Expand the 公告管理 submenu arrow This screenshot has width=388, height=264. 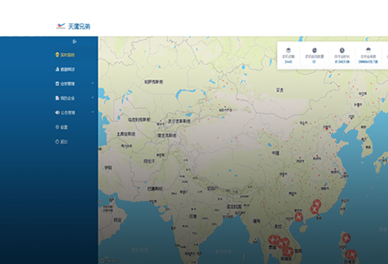click(93, 112)
